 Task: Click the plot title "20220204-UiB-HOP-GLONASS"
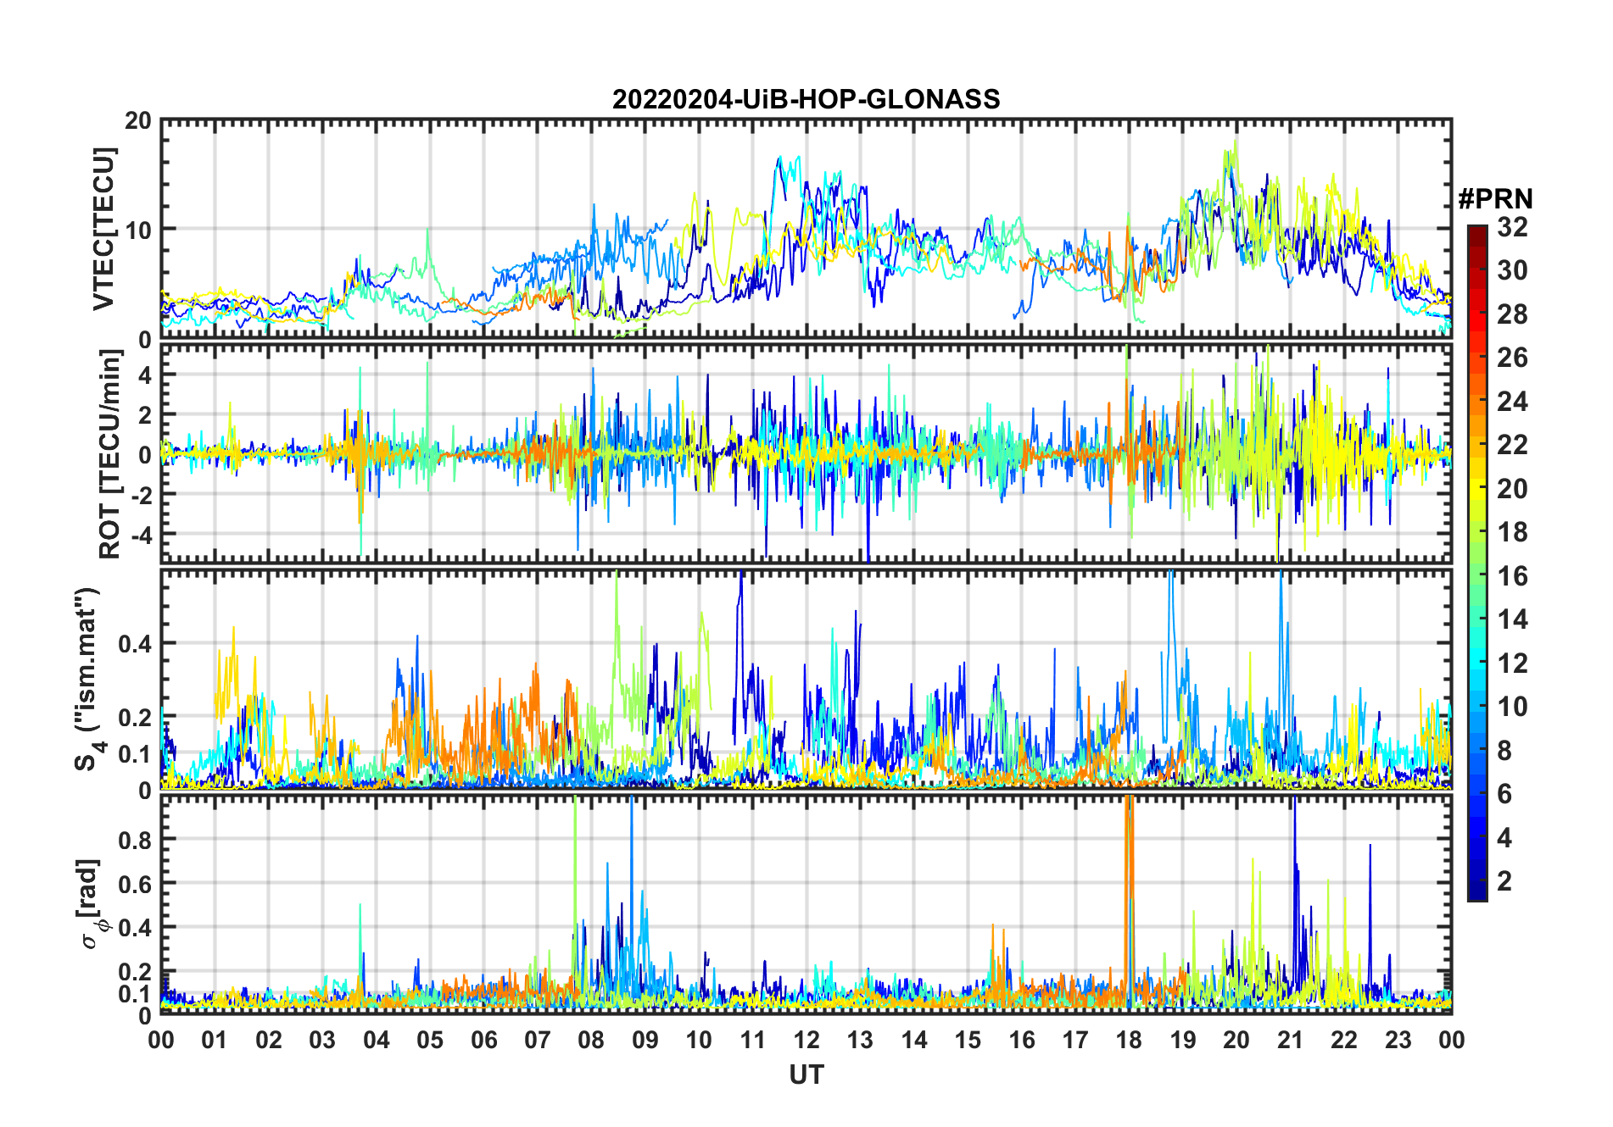pos(806,99)
